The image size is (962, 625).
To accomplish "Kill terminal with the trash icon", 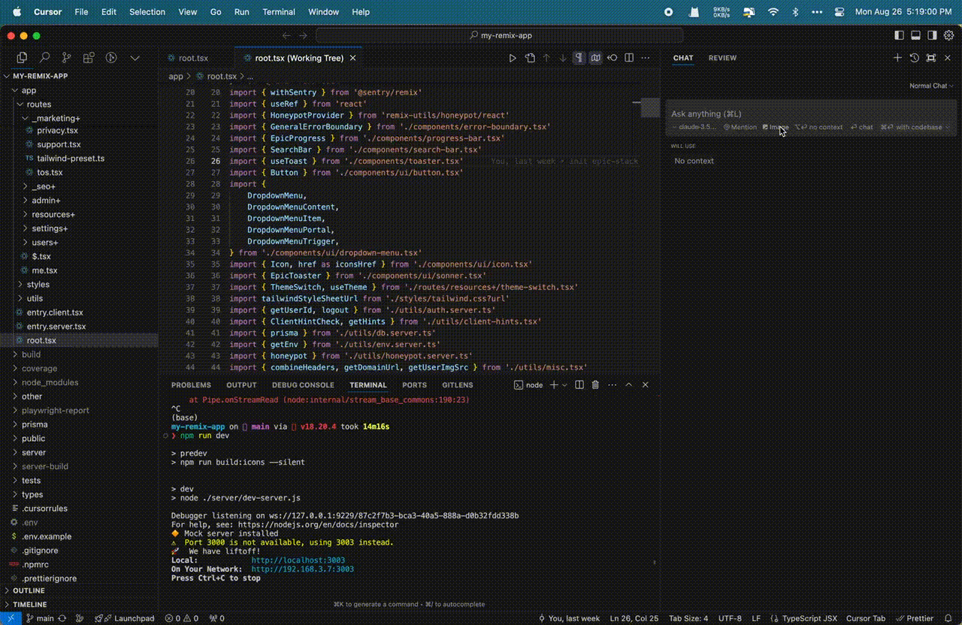I will click(x=595, y=385).
